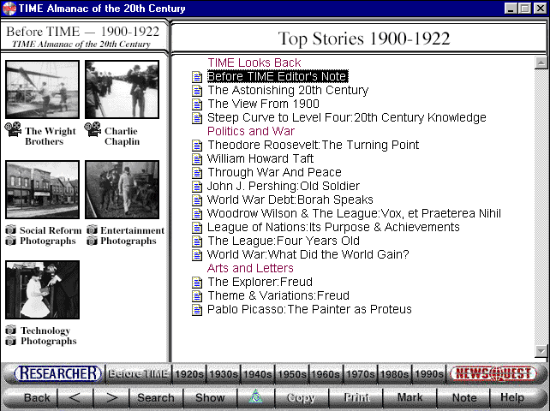Screen dimensions: 550x411
Task: Switch to the 1970s decade tab
Action: click(x=360, y=374)
